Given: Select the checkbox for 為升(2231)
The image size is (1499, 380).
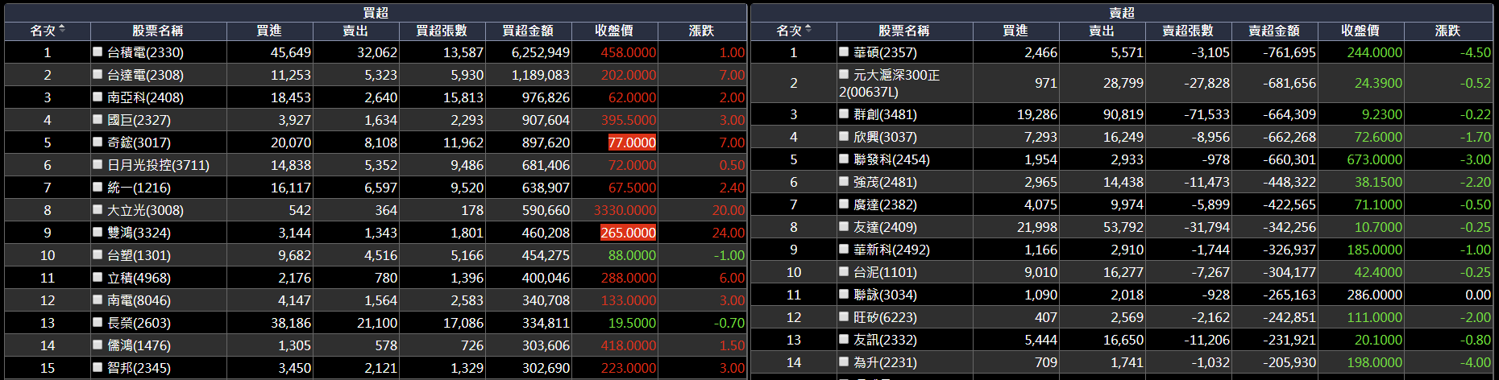Looking at the screenshot, I should pos(844,361).
